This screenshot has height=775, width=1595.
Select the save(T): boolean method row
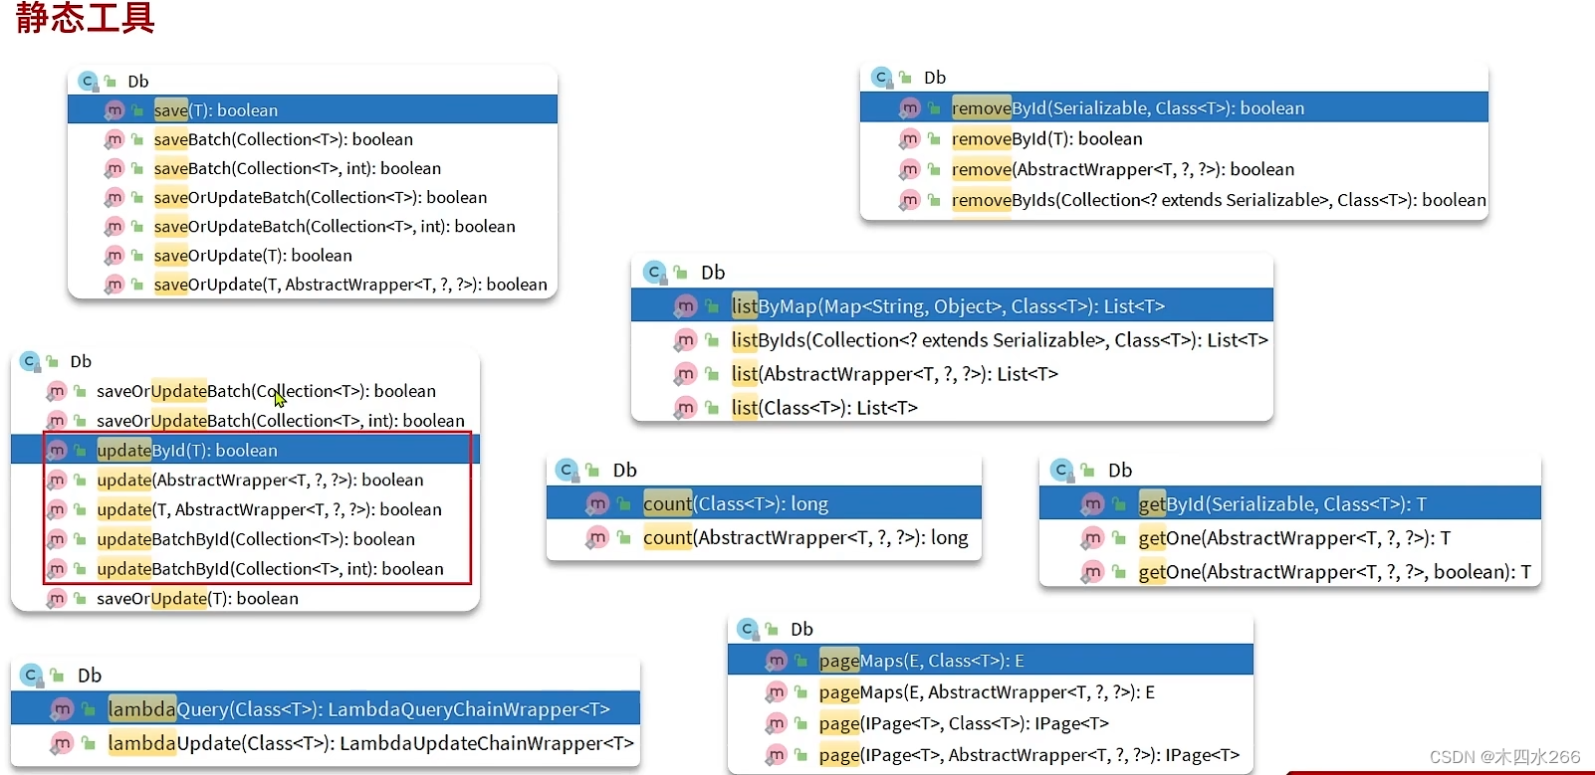coord(312,109)
